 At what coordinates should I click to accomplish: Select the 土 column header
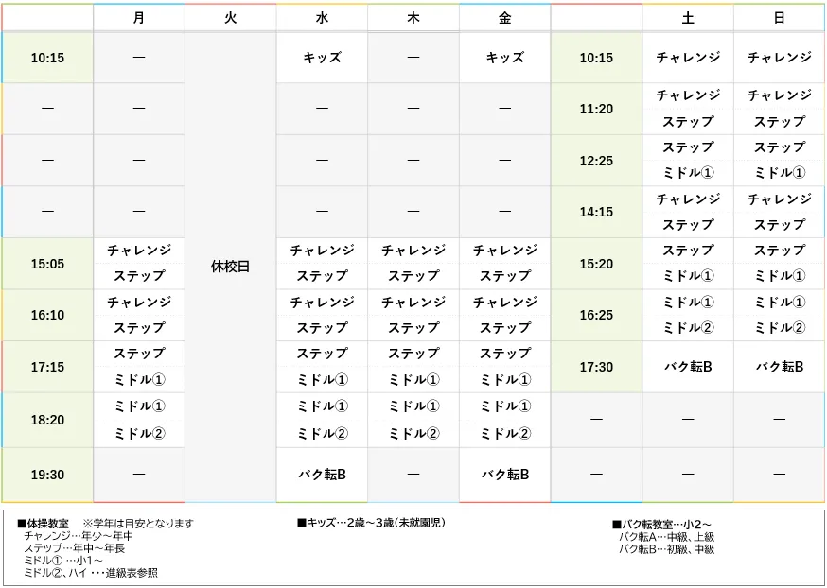click(x=688, y=17)
